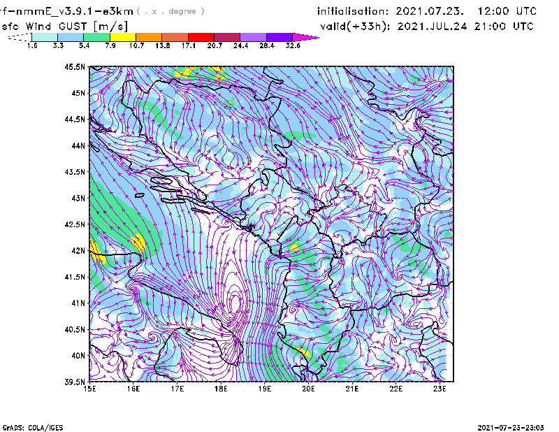Click the '40.5N' latitude label
This screenshot has width=559, height=432.
coord(75,329)
